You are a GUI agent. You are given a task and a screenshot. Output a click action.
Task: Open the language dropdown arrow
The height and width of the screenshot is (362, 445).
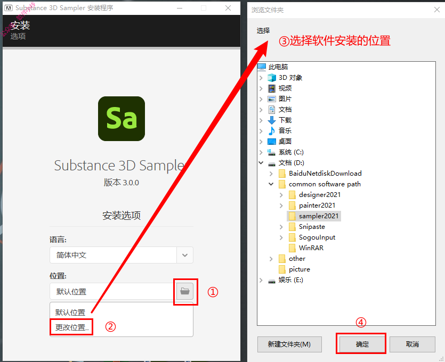coord(185,255)
